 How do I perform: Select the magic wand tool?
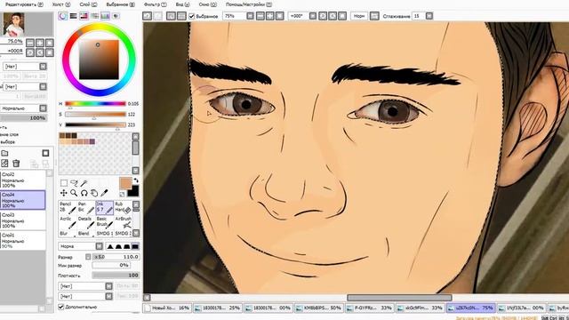[x=84, y=183]
